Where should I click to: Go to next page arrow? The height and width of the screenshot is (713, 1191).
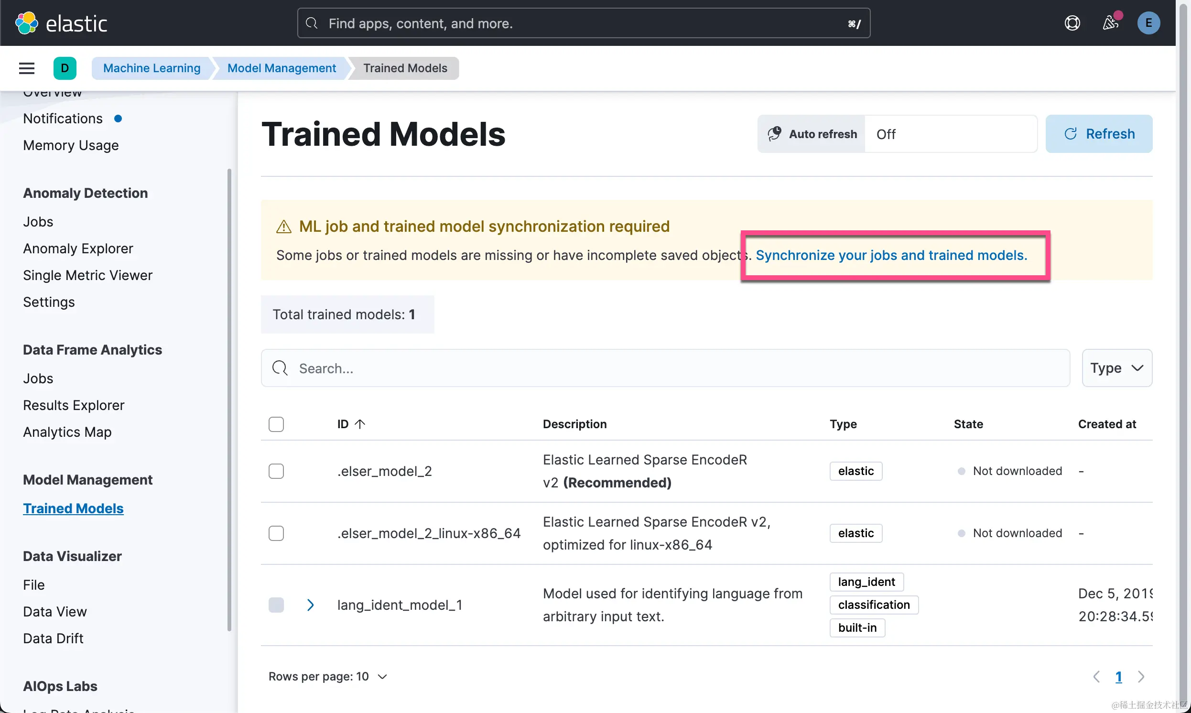(1141, 677)
